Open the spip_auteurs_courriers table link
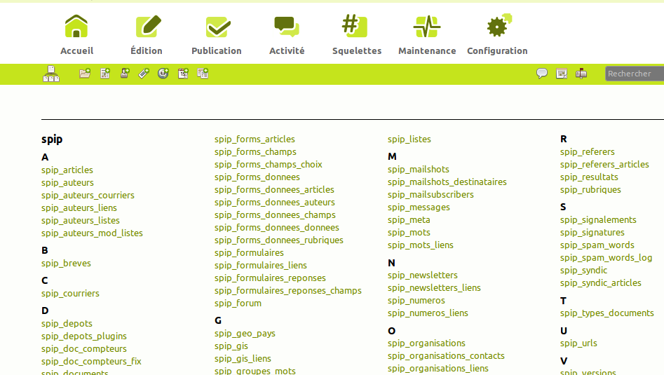The width and height of the screenshot is (664, 375). [88, 196]
